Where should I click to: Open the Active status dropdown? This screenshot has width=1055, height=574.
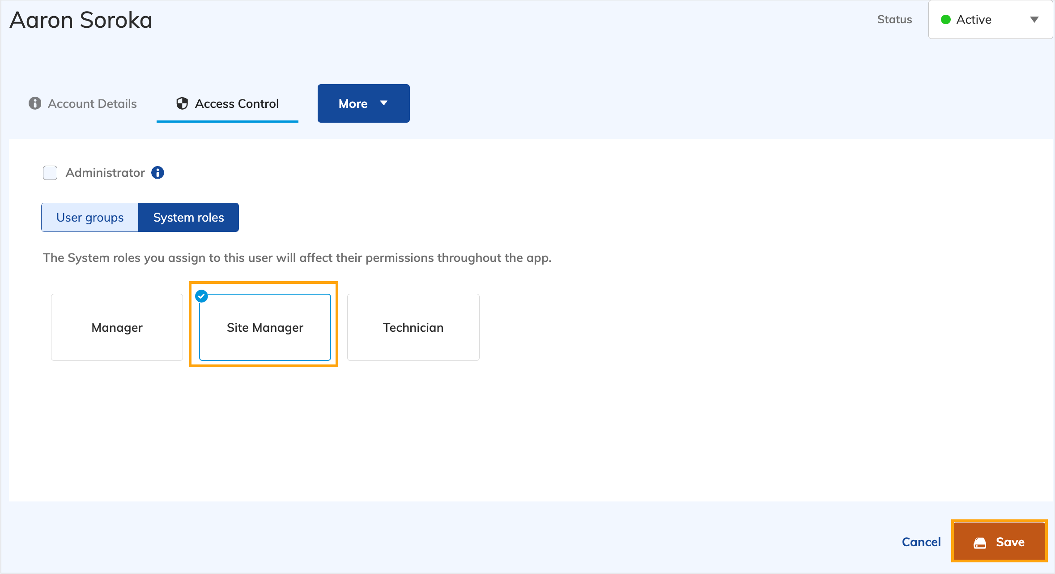(991, 19)
